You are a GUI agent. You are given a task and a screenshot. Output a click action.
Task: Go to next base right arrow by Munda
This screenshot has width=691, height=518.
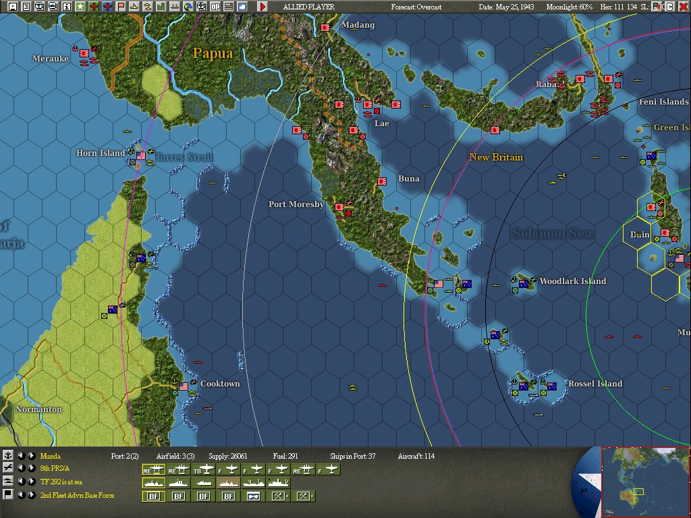pos(31,455)
